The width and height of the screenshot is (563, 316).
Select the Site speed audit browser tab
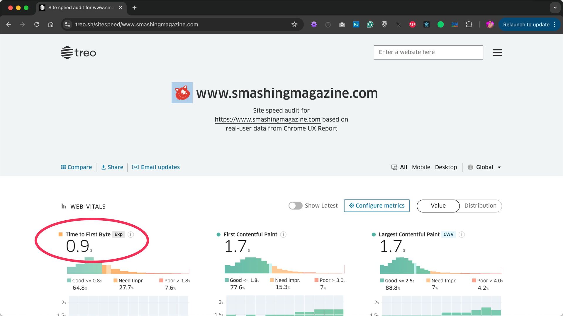(81, 8)
